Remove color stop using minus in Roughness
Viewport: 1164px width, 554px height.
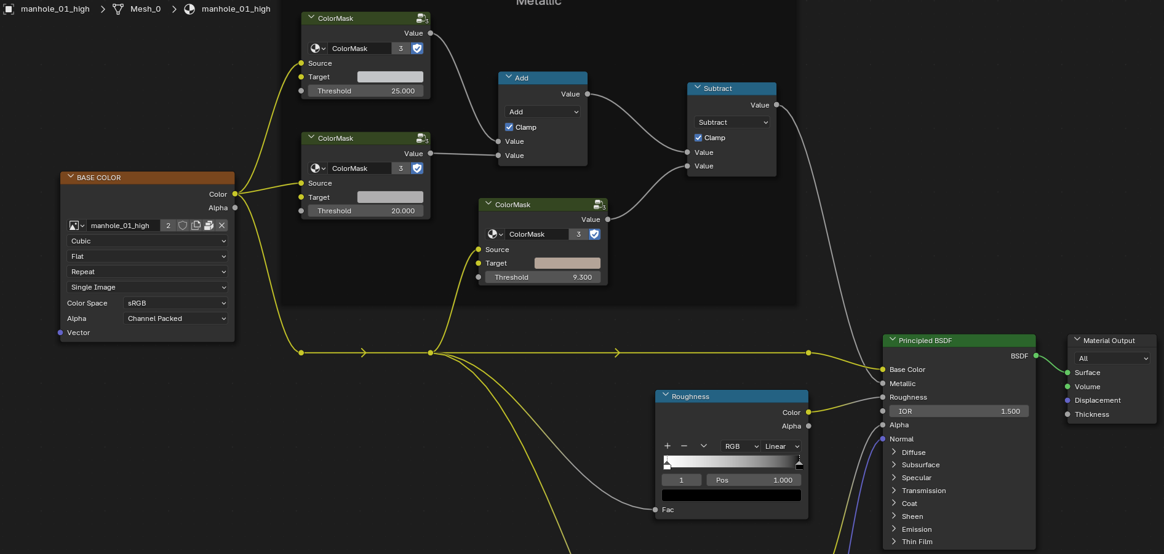[684, 446]
